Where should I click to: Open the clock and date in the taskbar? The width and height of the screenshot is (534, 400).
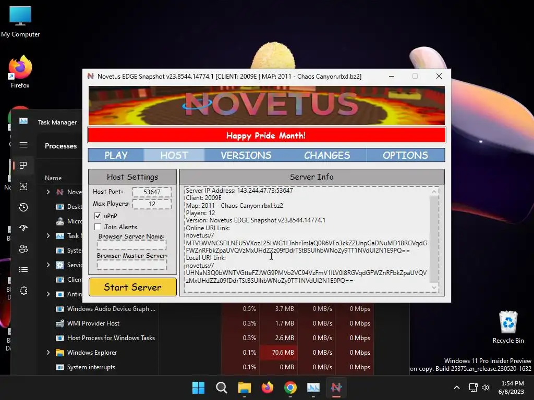point(511,387)
